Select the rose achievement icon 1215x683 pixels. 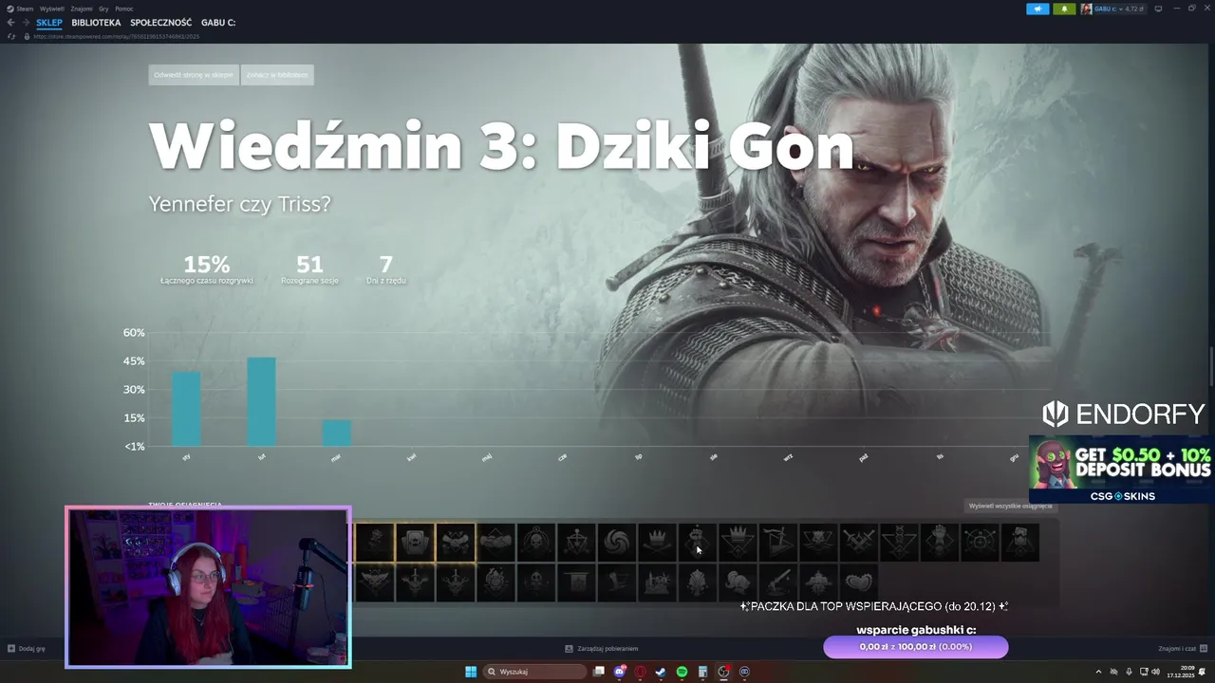(375, 543)
